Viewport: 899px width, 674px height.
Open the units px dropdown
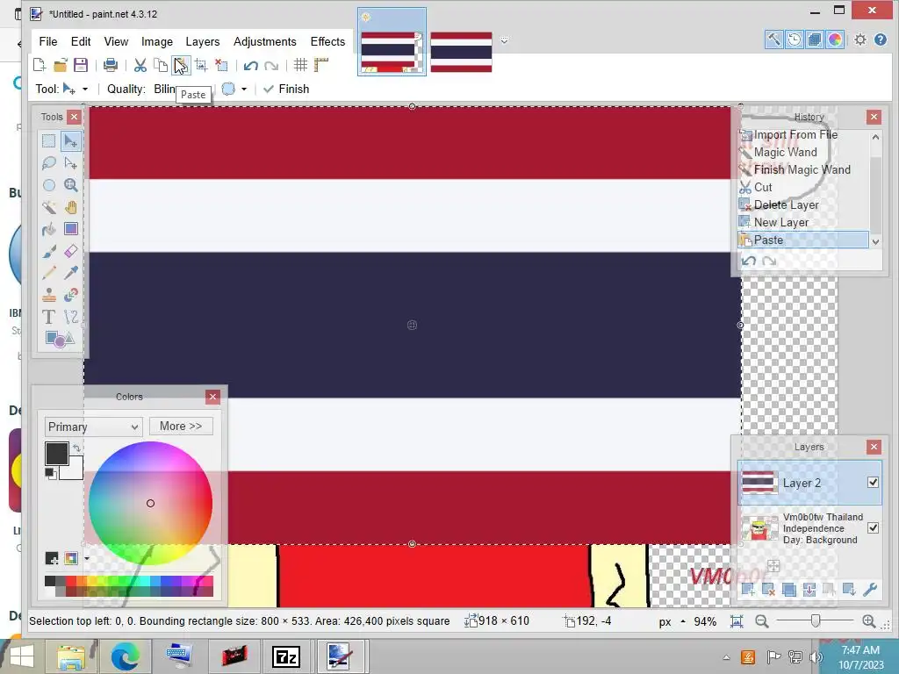[x=672, y=621]
